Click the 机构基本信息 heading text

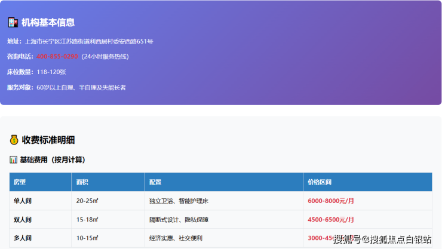point(48,23)
